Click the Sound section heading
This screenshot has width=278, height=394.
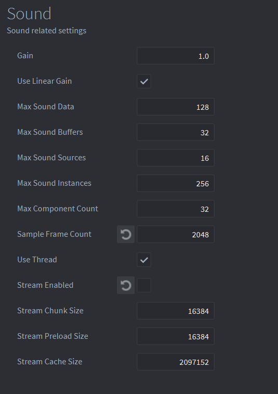tap(29, 14)
